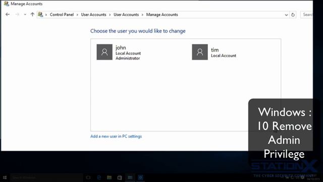This screenshot has width=323, height=182.
Task: Click the 'Choose the user you would like to change' heading
Action: click(138, 31)
